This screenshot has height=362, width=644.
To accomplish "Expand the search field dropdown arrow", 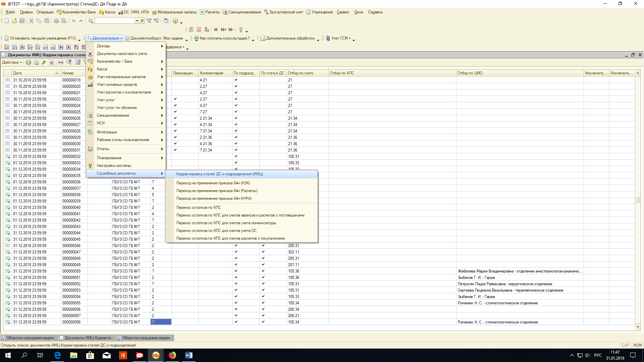I will (x=137, y=21).
